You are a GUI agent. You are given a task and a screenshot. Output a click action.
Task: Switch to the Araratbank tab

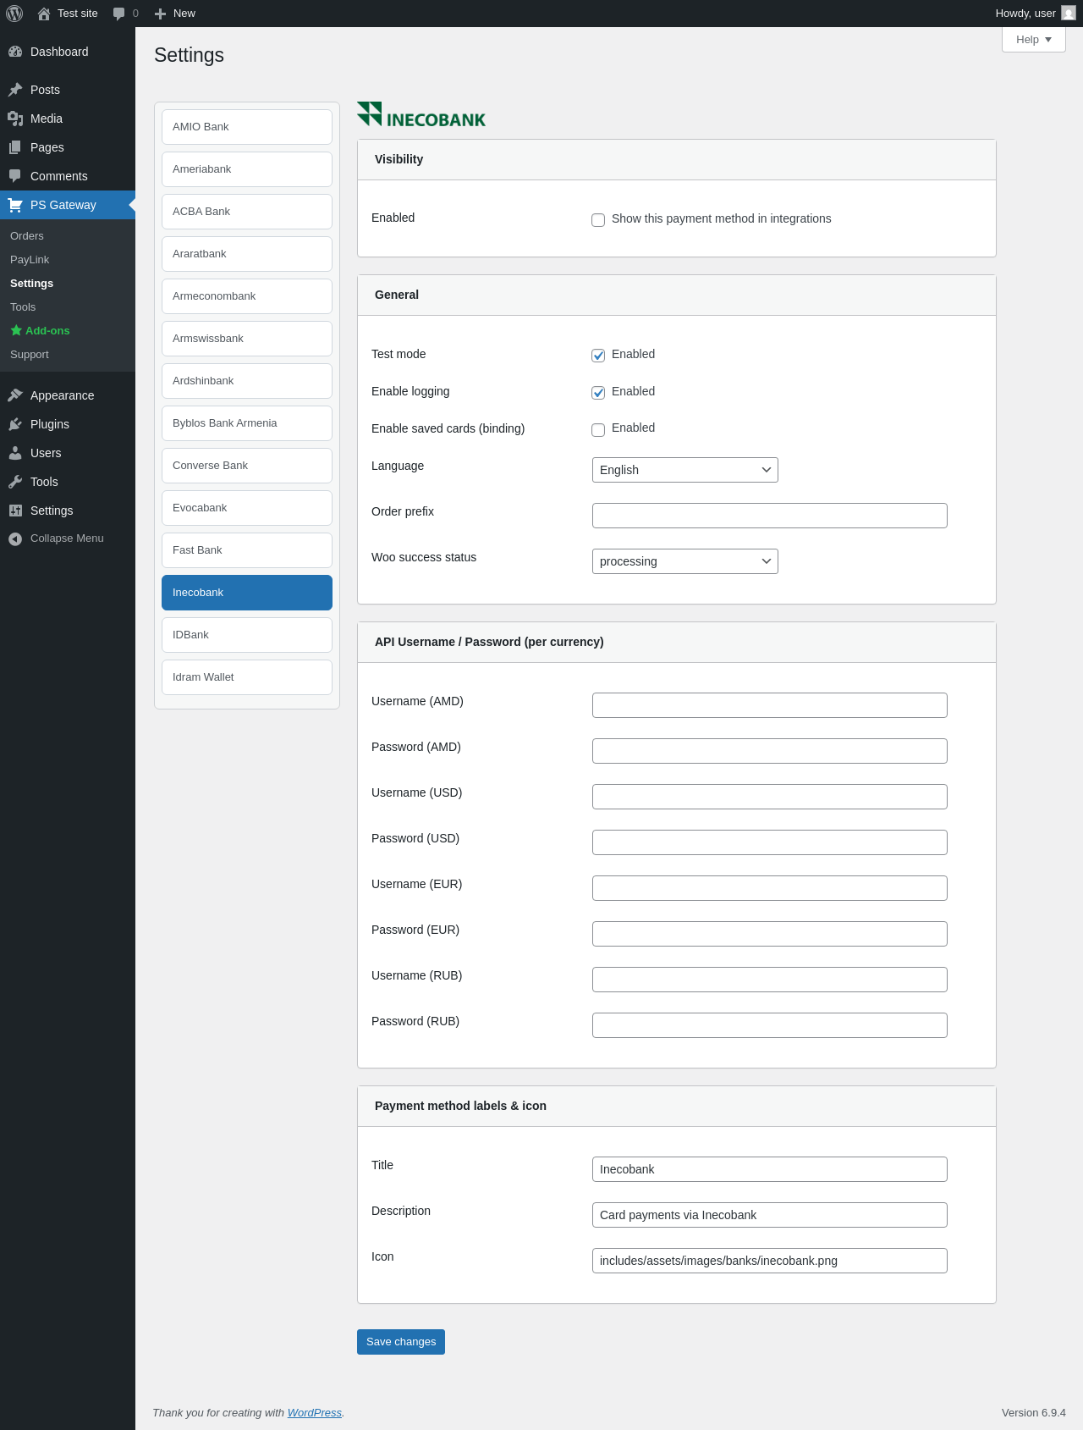coord(247,254)
